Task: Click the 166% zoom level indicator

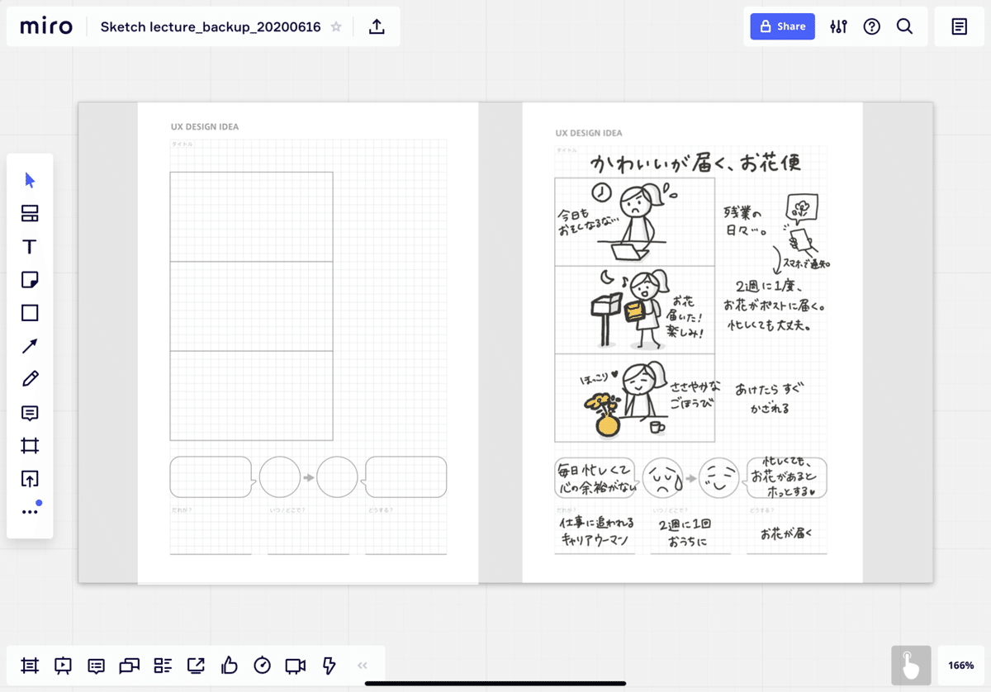Action: coord(960,665)
